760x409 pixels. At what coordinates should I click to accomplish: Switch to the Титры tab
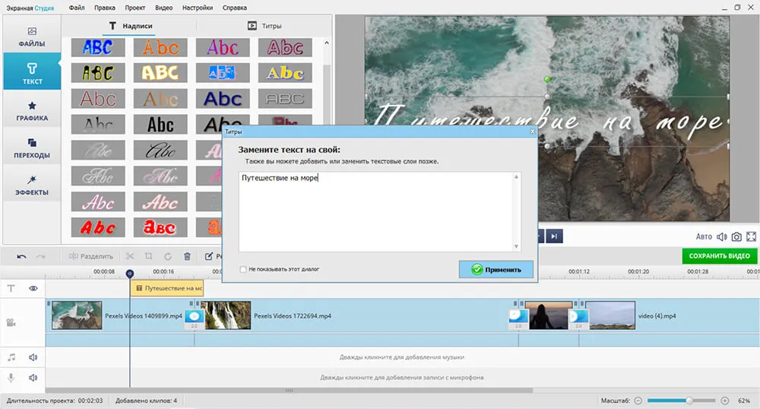[x=264, y=26]
